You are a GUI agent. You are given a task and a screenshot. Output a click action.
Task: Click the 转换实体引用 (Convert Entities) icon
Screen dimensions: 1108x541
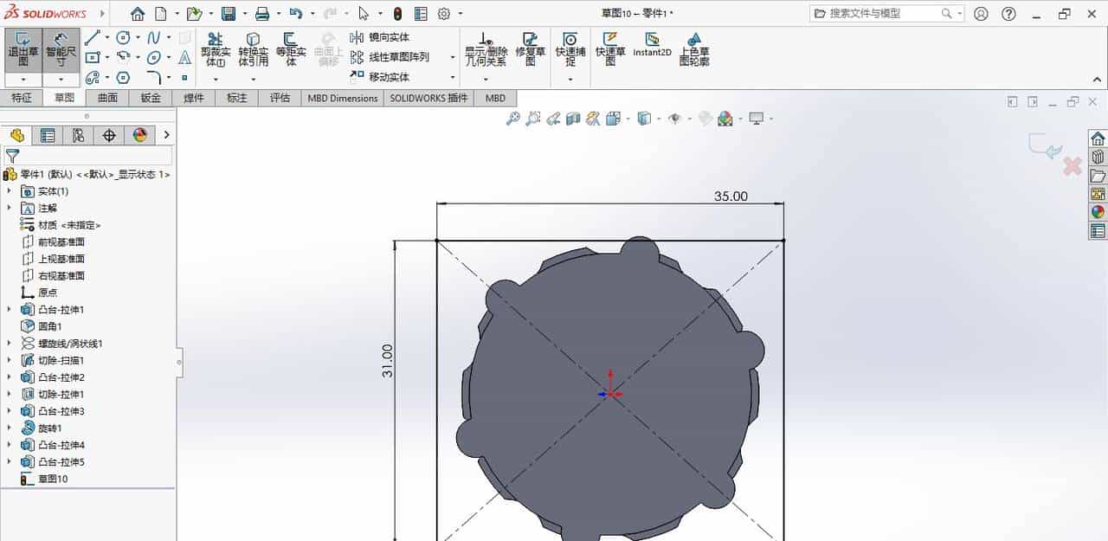tap(253, 49)
